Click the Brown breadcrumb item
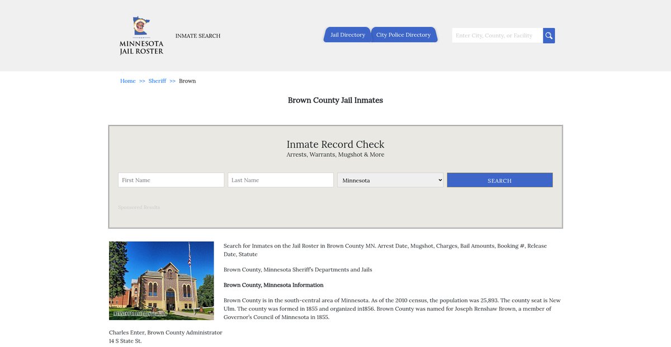 click(187, 81)
